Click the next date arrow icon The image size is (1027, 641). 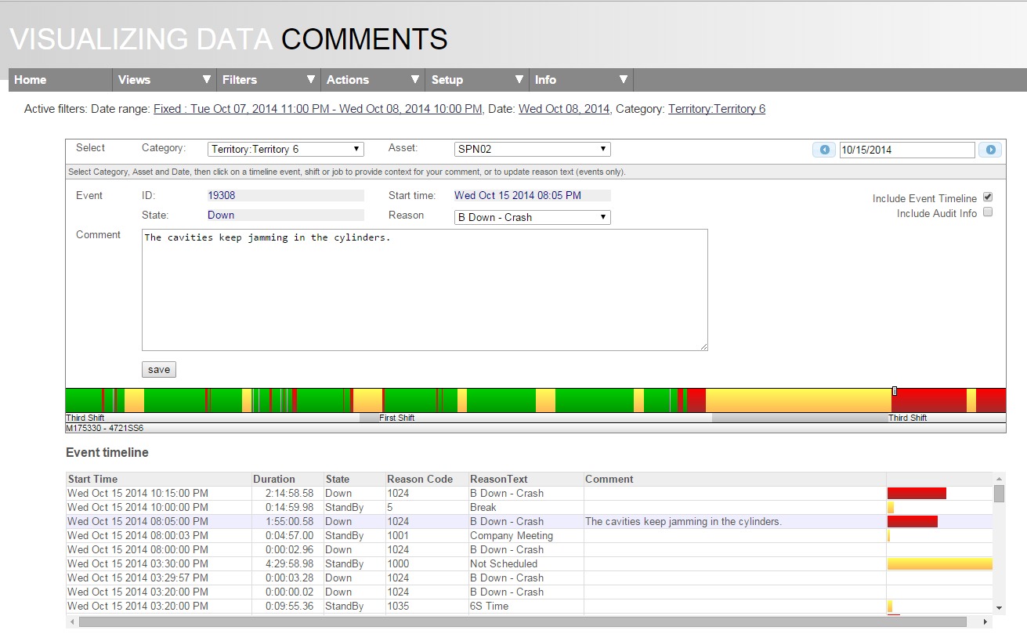990,150
